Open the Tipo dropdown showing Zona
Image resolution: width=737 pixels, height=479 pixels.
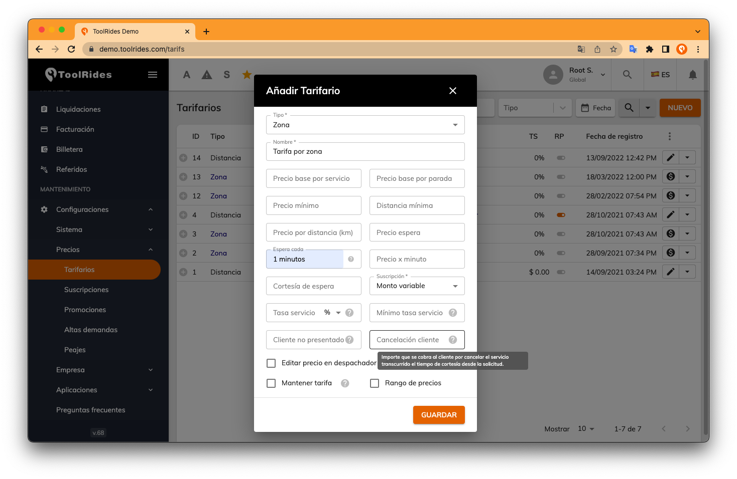[x=365, y=125]
